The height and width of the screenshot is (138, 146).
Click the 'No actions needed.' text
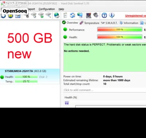pos(77,51)
